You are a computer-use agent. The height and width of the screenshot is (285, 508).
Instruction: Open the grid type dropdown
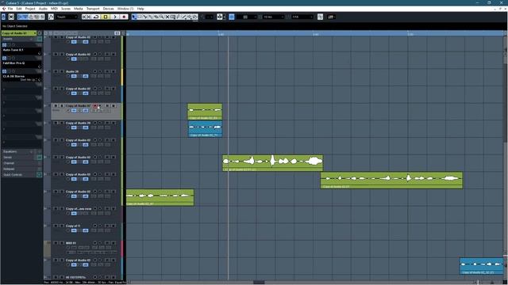coord(273,17)
